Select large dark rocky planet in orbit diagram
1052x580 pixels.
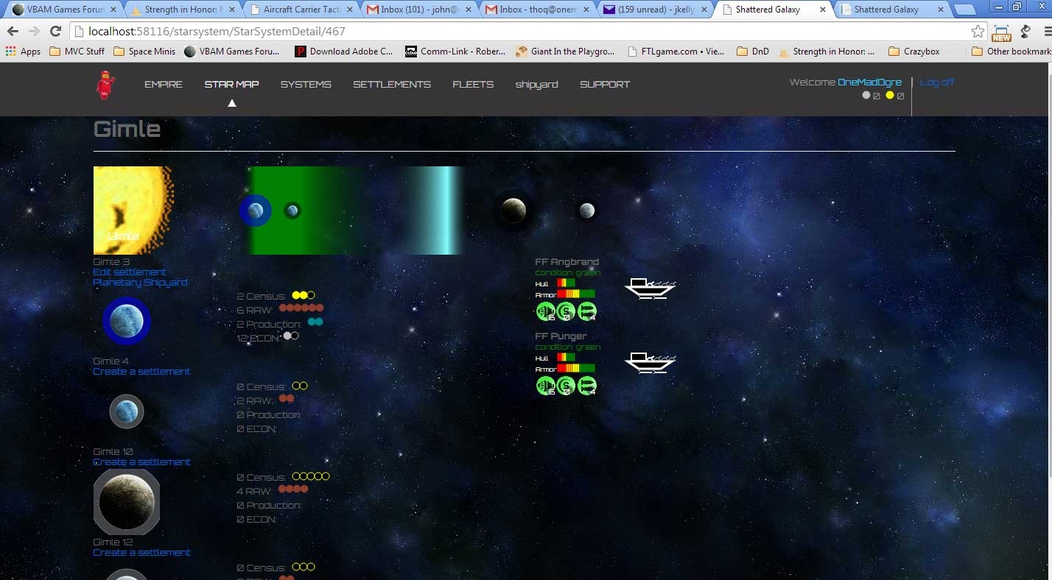(x=513, y=211)
